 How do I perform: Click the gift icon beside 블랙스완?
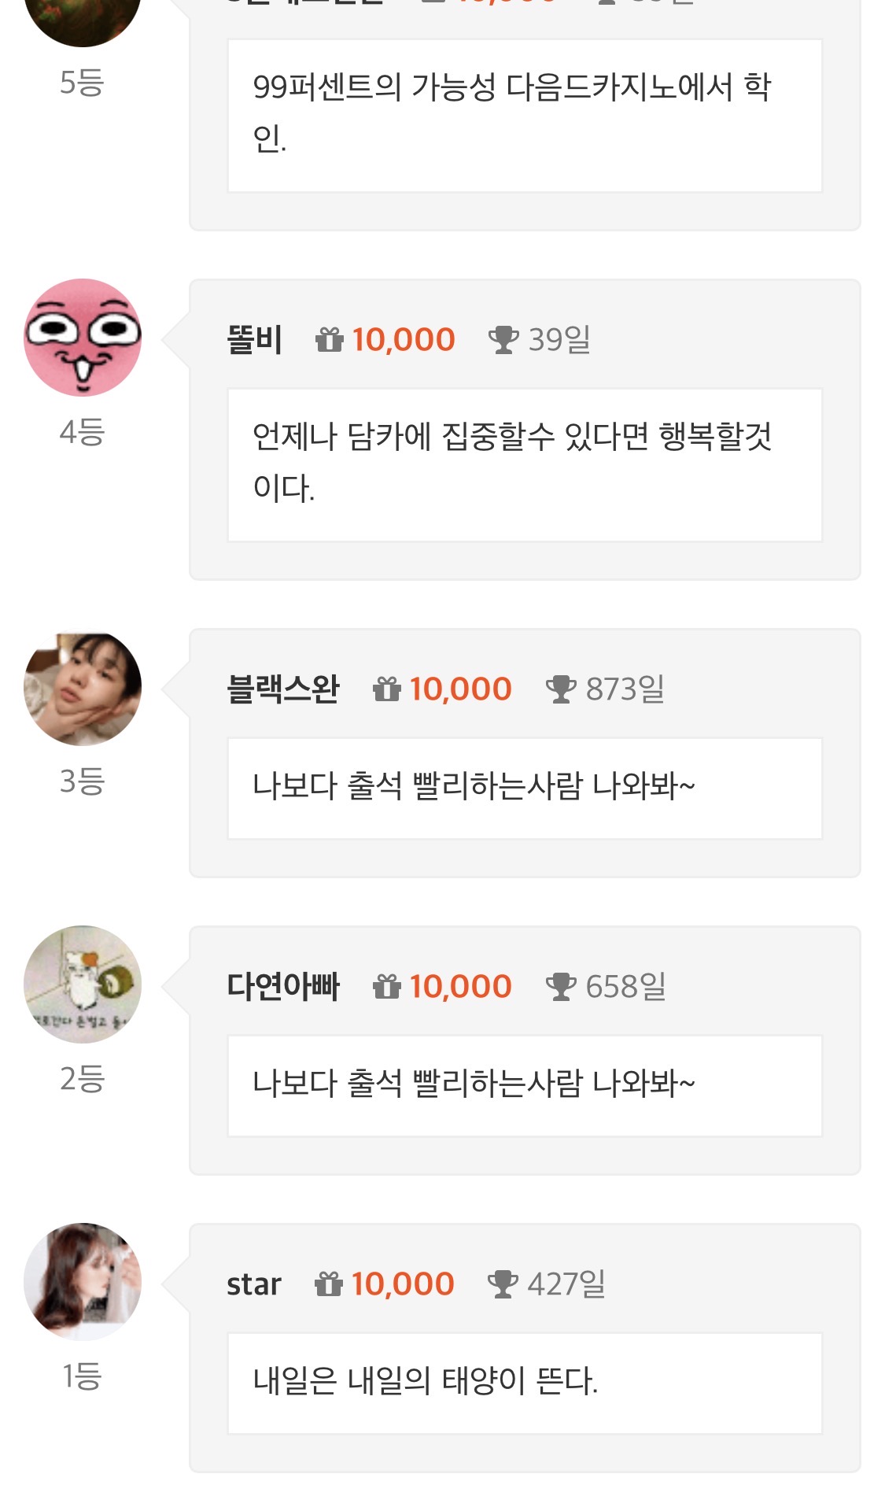pos(386,689)
